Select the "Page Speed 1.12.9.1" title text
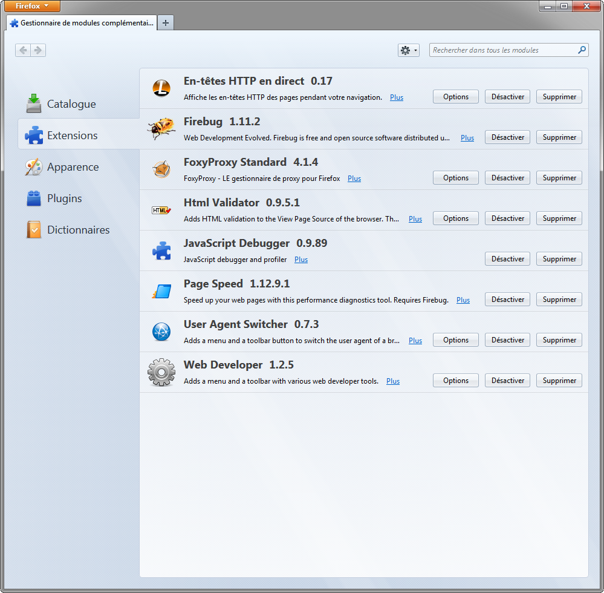The image size is (604, 593). (236, 283)
